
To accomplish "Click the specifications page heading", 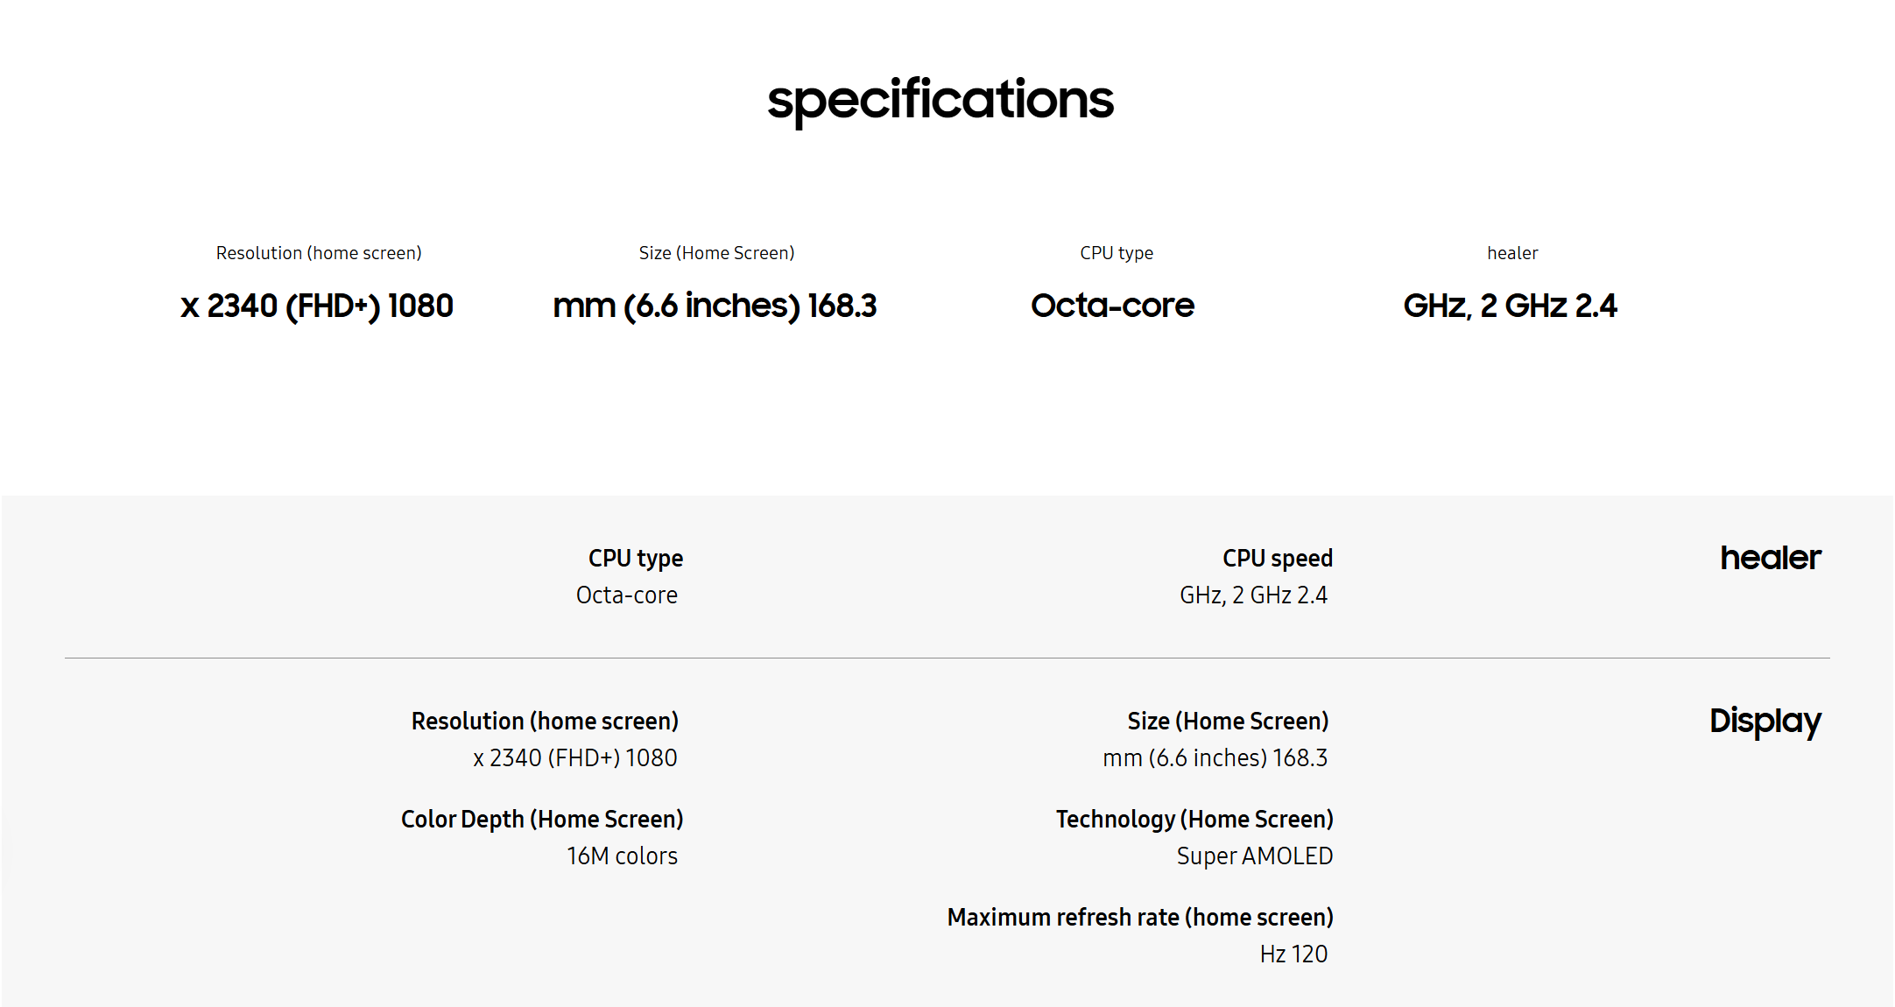I will pyautogui.click(x=940, y=101).
